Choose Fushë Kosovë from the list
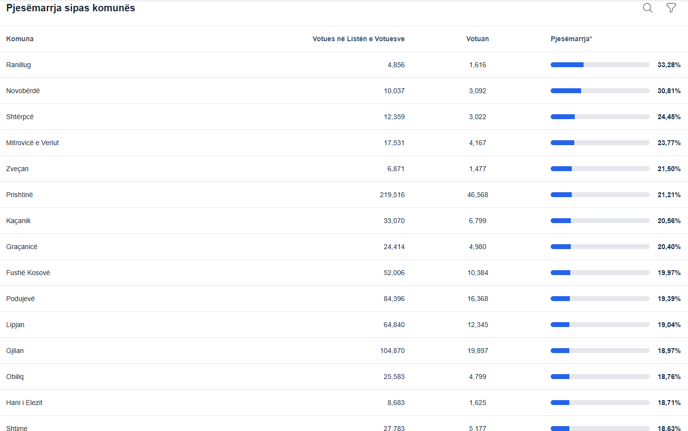This screenshot has width=688, height=431. click(28, 273)
